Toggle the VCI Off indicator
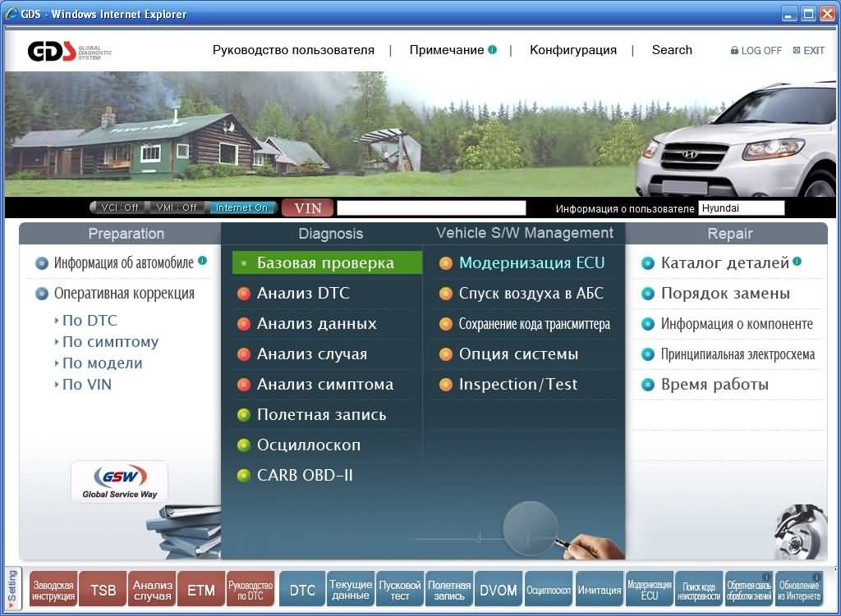The height and width of the screenshot is (616, 841). click(x=118, y=208)
